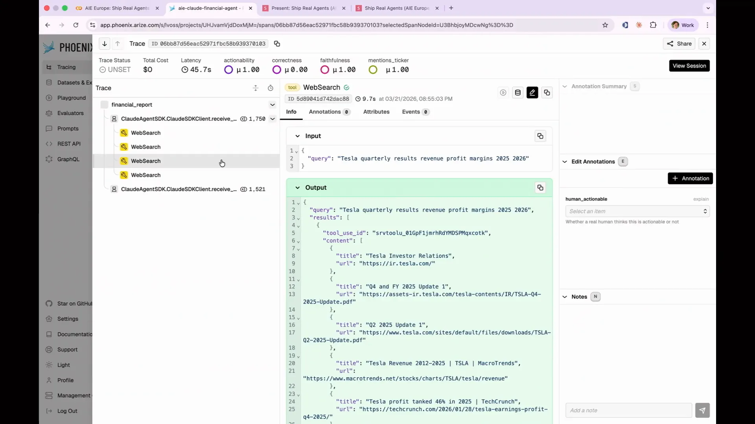
Task: Collapse all spans in the Trace tree
Action: [256, 88]
